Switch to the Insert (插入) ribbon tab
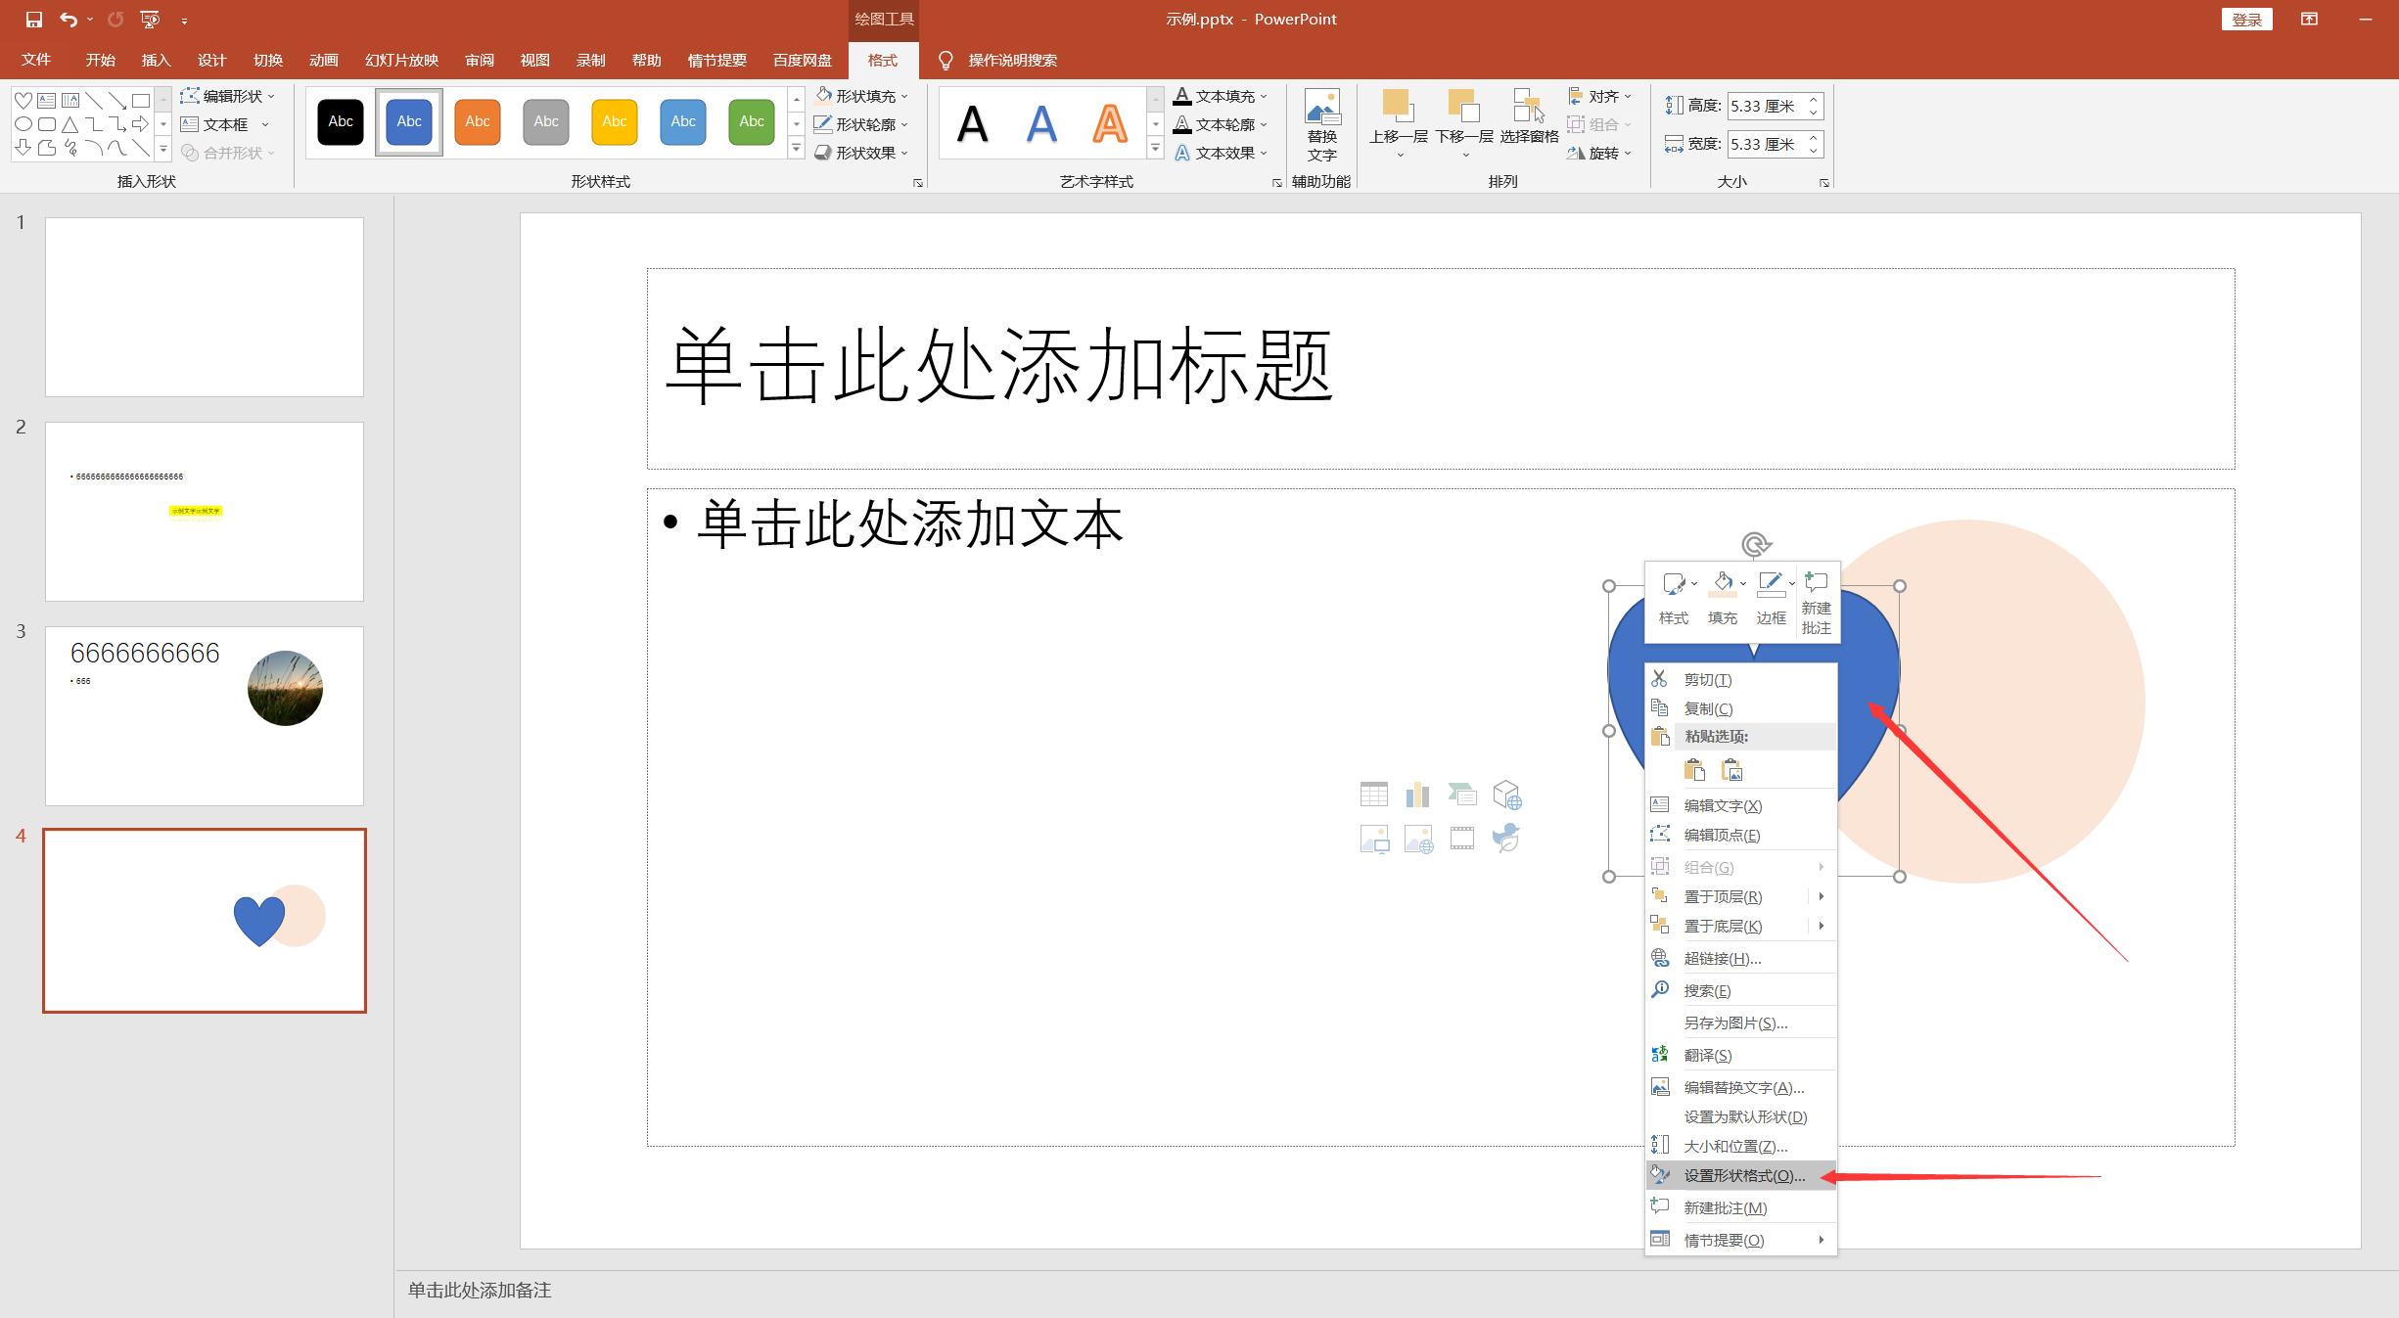Viewport: 2399px width, 1318px height. [x=156, y=61]
